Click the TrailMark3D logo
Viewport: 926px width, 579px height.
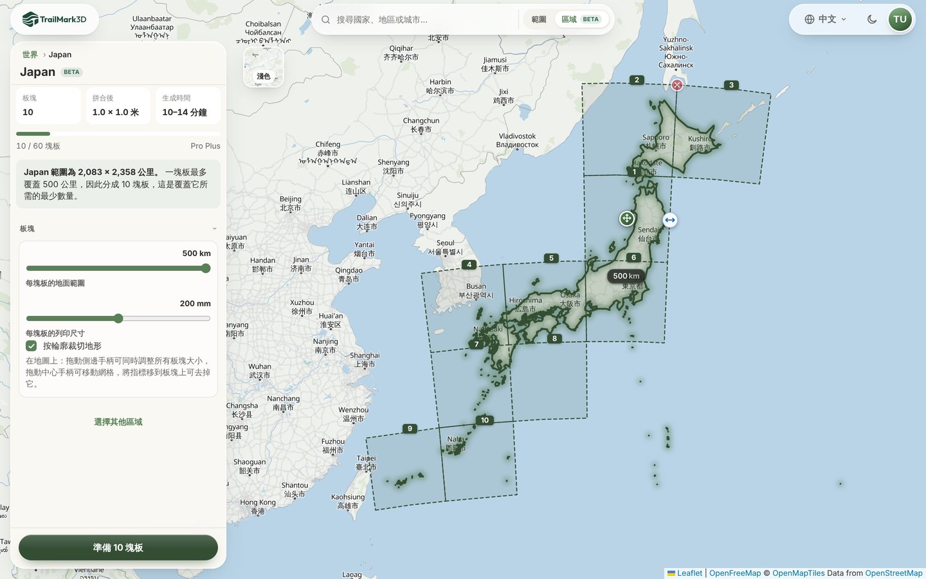[54, 19]
